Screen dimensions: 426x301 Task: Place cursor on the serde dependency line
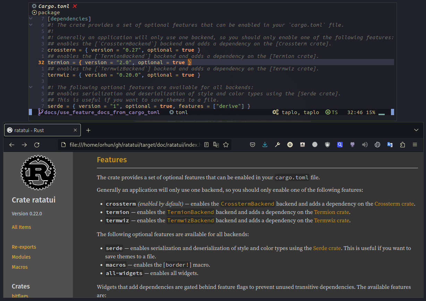[149, 106]
